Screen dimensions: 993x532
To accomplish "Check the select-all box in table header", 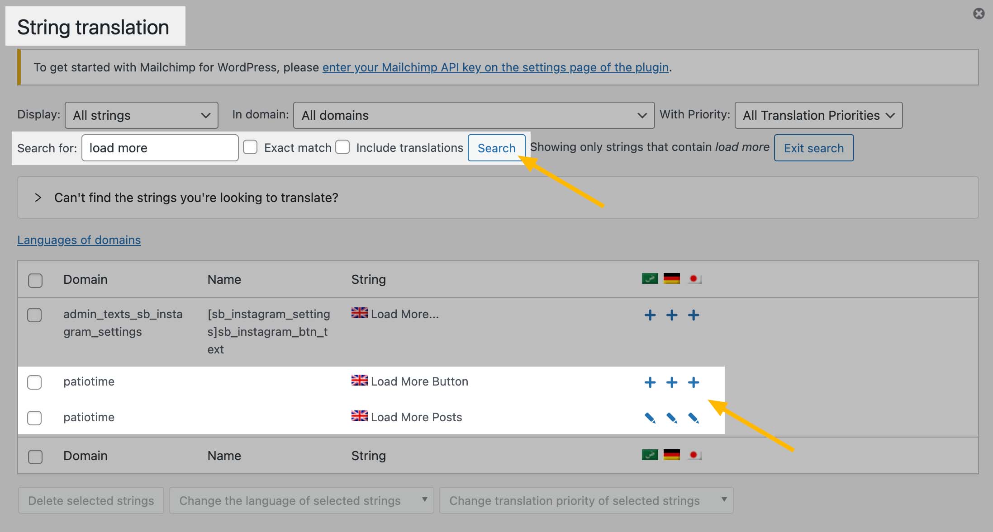I will point(35,280).
